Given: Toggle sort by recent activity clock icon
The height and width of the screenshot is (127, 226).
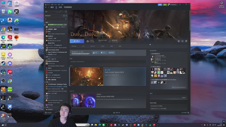Looking at the screenshot, I should coord(64,16).
